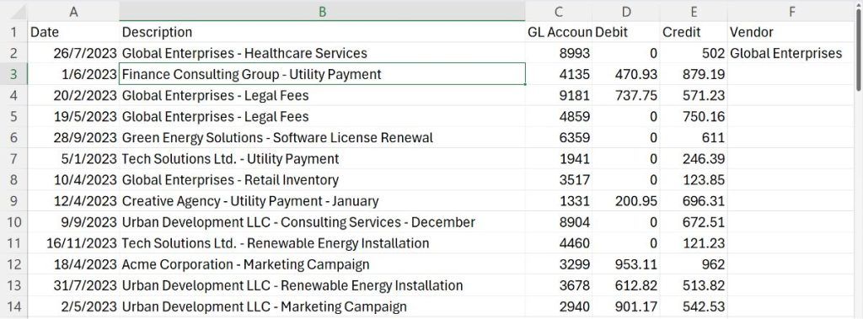Select column F header

tap(791, 11)
